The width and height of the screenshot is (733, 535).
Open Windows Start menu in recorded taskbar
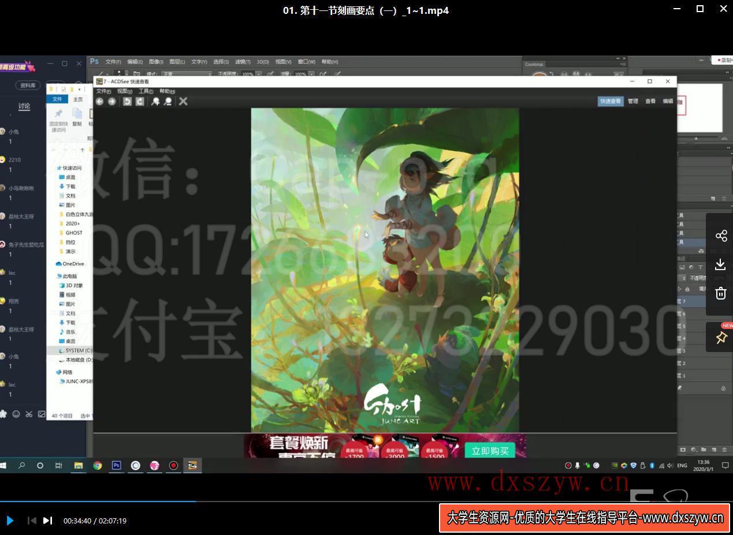coord(2,465)
